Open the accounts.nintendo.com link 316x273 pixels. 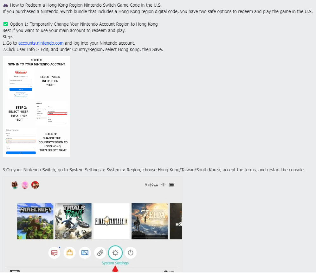pyautogui.click(x=41, y=43)
